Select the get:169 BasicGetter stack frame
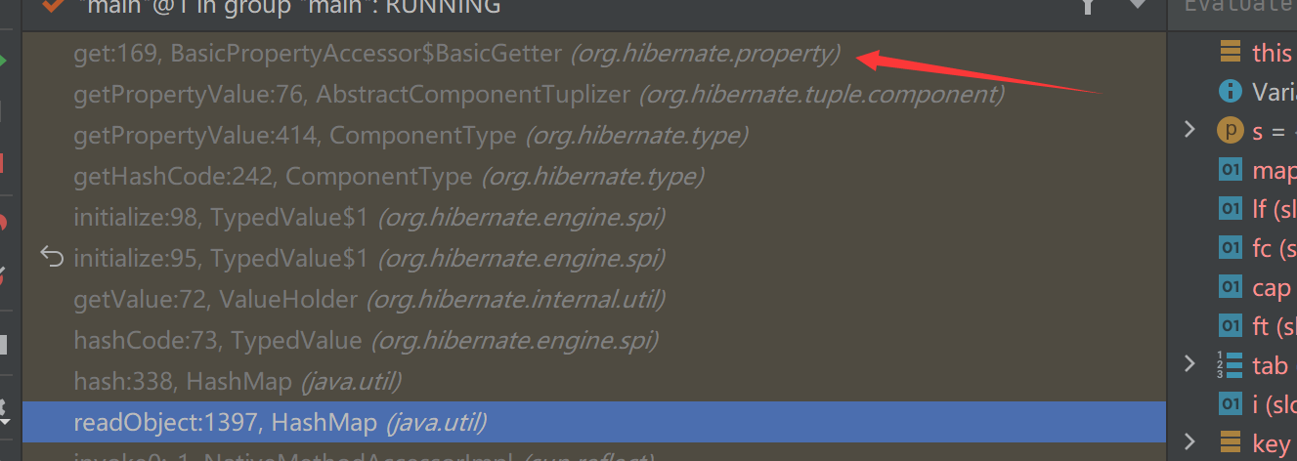The height and width of the screenshot is (461, 1297). pyautogui.click(x=594, y=54)
